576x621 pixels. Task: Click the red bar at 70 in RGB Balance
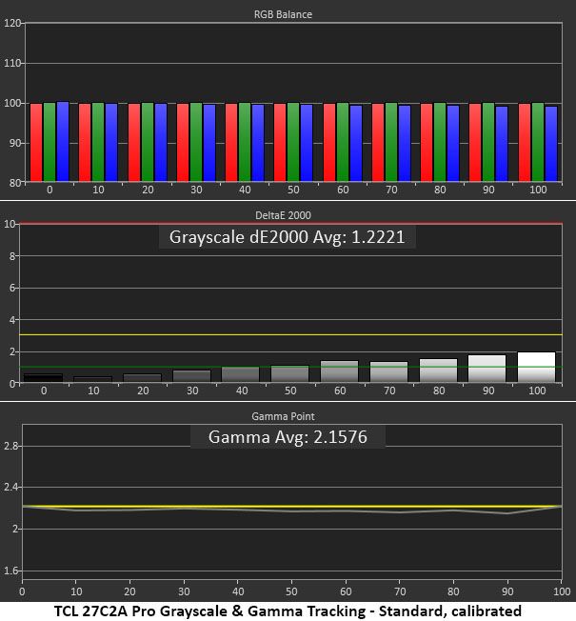click(x=378, y=143)
